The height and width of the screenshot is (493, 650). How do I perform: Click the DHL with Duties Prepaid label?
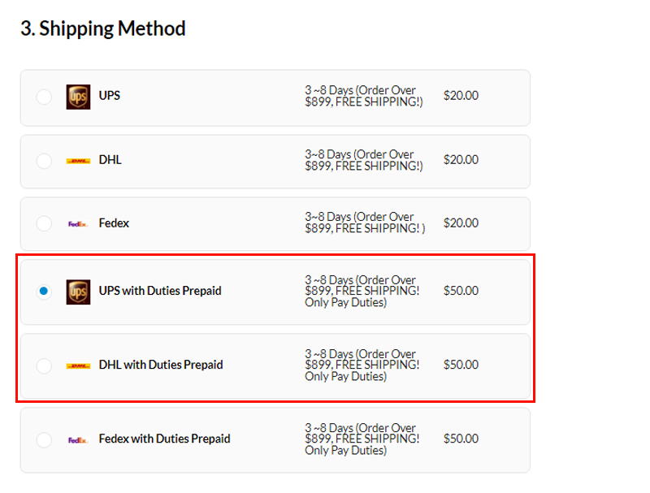[x=161, y=365]
